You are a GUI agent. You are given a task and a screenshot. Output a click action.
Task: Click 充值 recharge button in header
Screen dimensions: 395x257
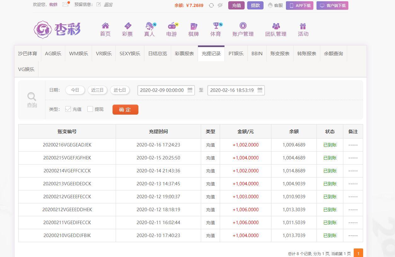click(x=236, y=5)
